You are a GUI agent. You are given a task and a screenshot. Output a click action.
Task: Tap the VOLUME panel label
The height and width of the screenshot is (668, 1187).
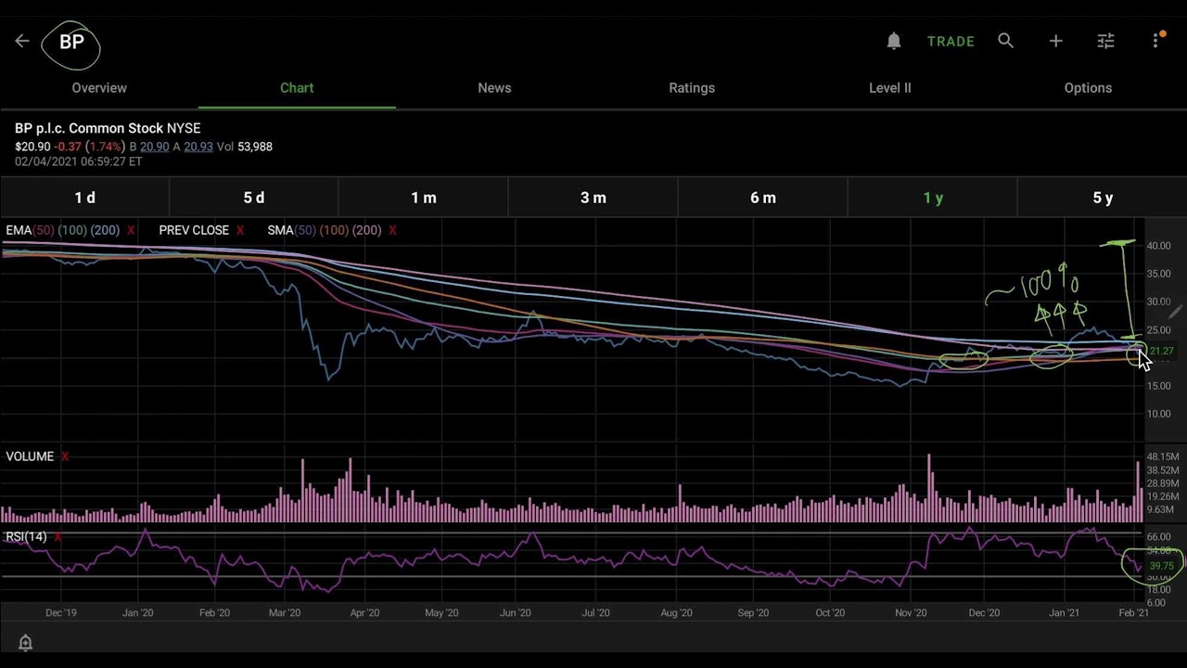tap(30, 456)
